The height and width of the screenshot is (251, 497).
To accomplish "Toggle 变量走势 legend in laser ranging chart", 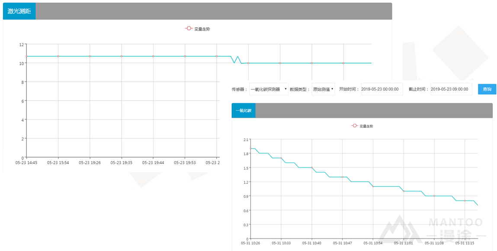I will (197, 29).
